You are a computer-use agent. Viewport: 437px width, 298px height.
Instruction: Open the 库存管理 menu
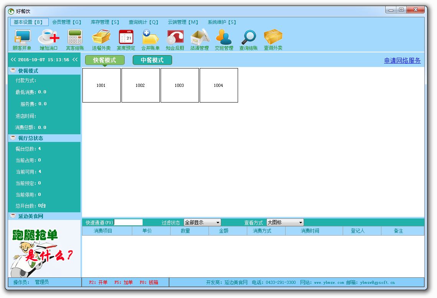pyautogui.click(x=105, y=22)
